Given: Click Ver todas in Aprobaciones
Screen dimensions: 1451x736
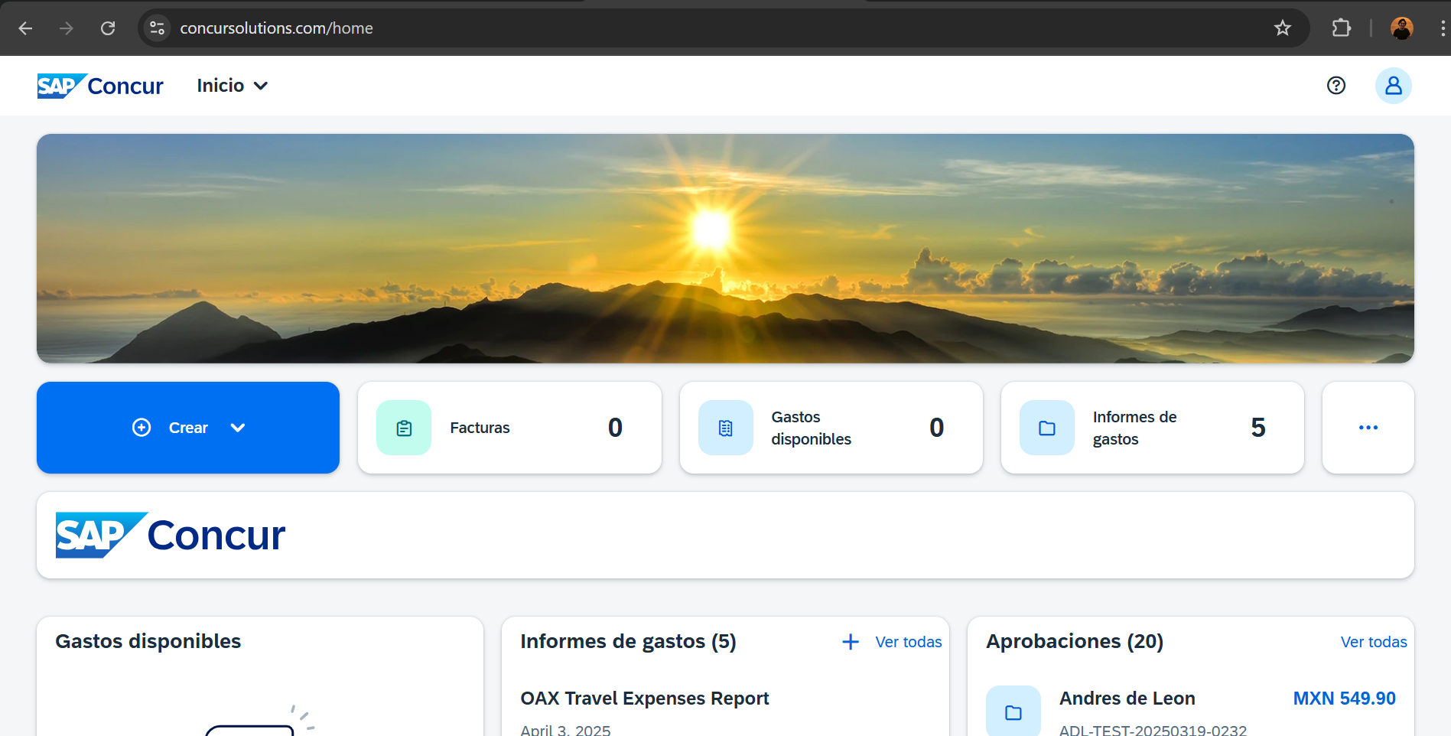Looking at the screenshot, I should click(x=1374, y=642).
